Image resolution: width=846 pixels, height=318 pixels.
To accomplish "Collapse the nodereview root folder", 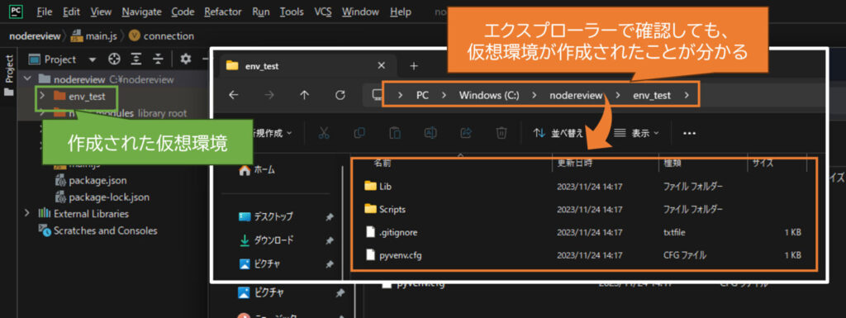I will [x=27, y=79].
